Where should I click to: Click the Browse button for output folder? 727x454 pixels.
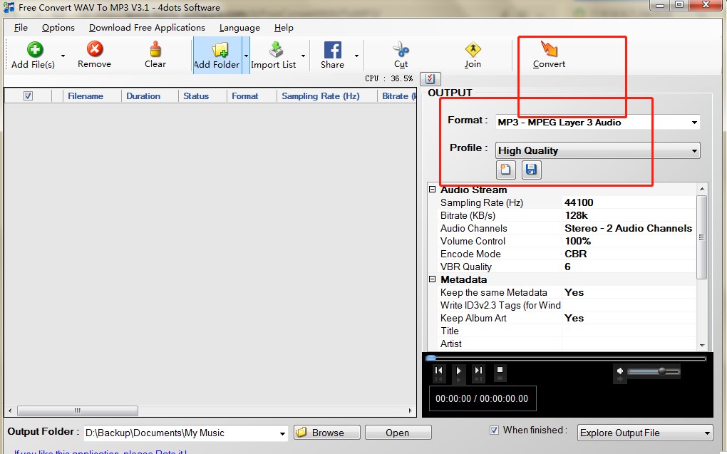point(326,433)
